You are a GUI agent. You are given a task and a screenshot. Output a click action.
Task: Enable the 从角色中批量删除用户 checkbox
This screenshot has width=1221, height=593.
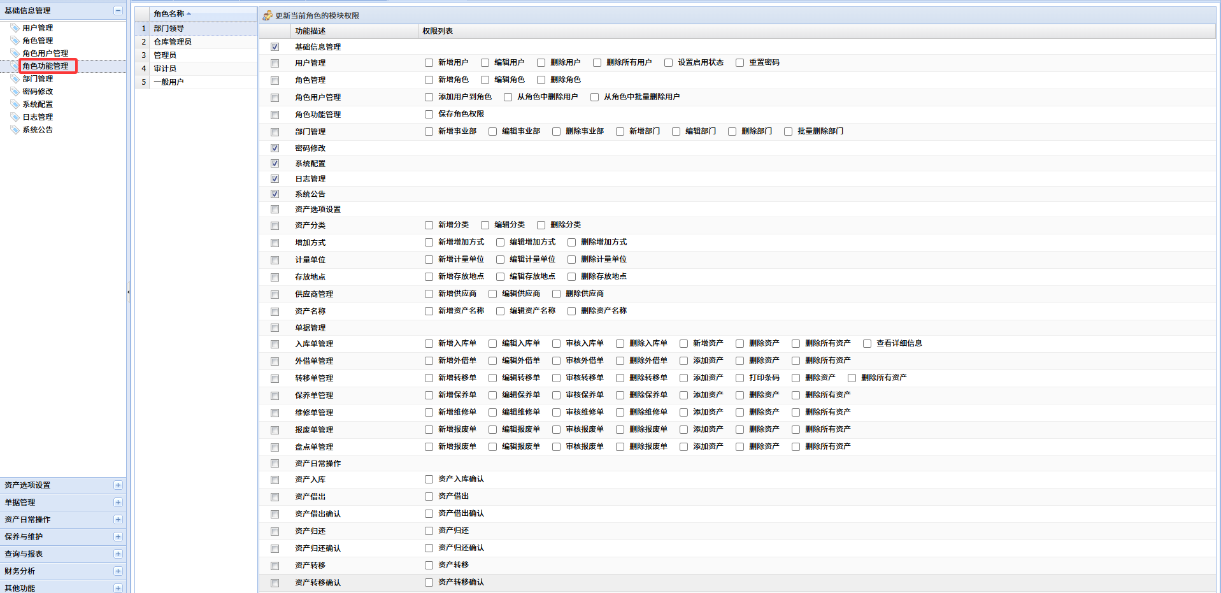pyautogui.click(x=594, y=97)
